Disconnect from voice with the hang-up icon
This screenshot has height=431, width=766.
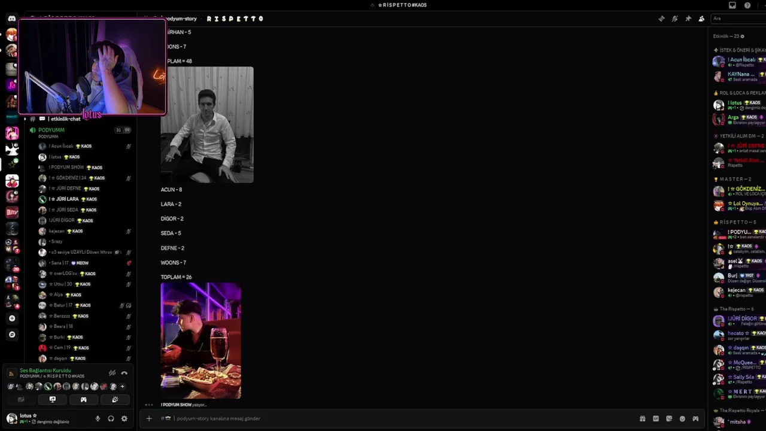[x=124, y=373]
